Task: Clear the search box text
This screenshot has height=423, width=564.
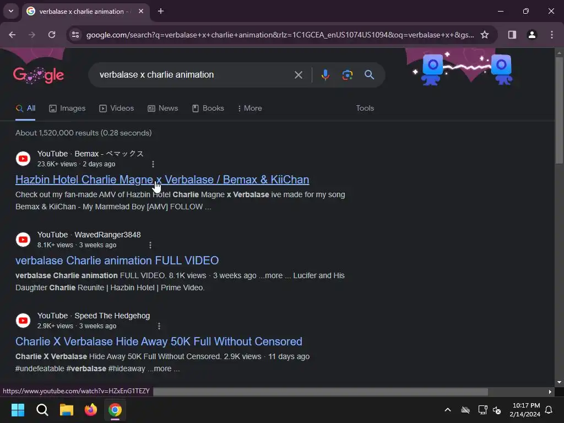Action: point(298,75)
